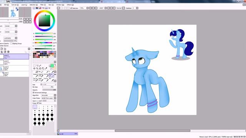Open the zoom 75% dropdown arrow
Image resolution: width=246 pixels, height=138 pixels.
88,8
